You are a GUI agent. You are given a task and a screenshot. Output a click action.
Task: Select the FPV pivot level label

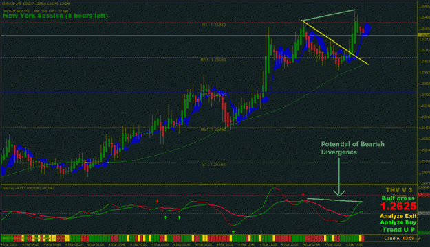[x=214, y=95]
